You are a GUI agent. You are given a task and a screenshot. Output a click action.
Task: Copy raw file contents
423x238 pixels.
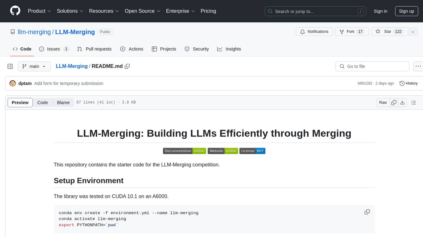[x=394, y=102]
